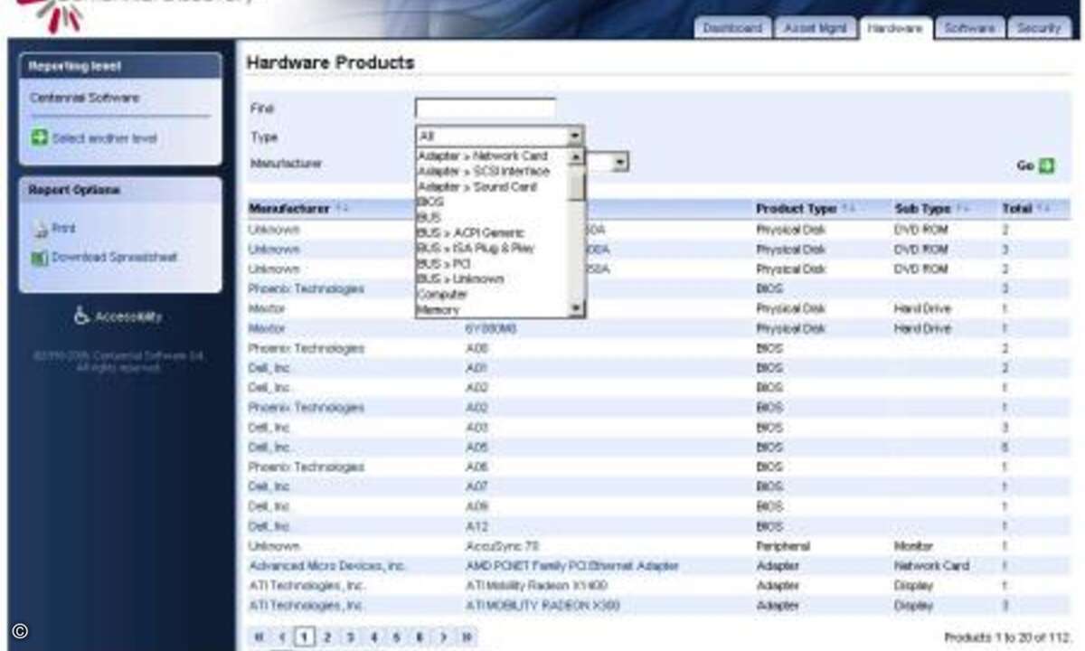Viewport: 1085px width, 651px height.
Task: Sort by Sub Type using its sort arrows
Action: [x=962, y=209]
